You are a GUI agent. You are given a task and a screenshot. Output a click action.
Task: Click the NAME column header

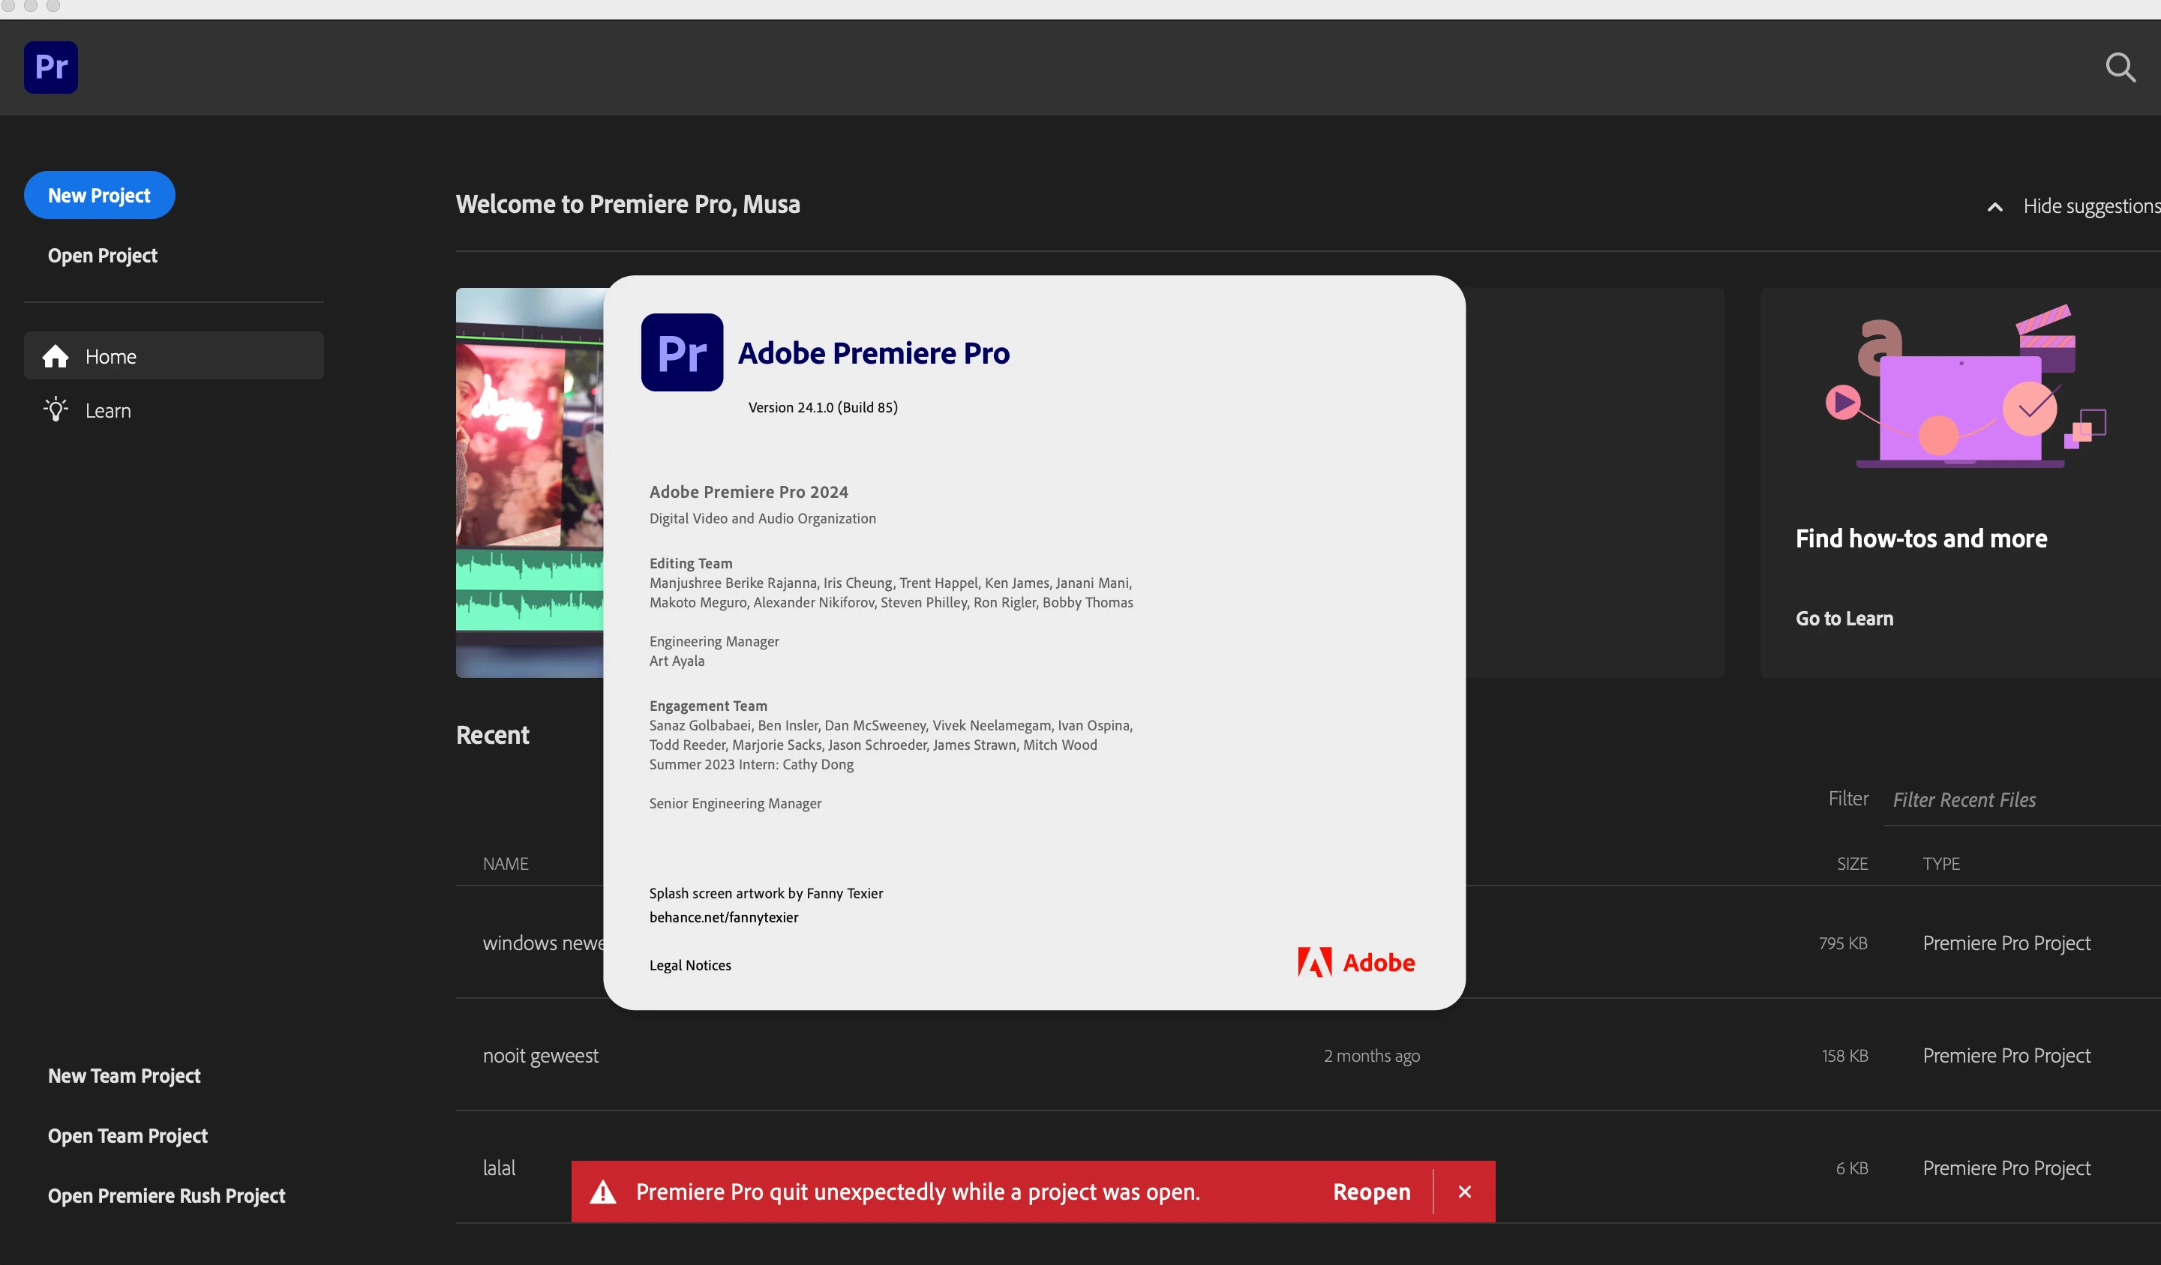coord(505,864)
